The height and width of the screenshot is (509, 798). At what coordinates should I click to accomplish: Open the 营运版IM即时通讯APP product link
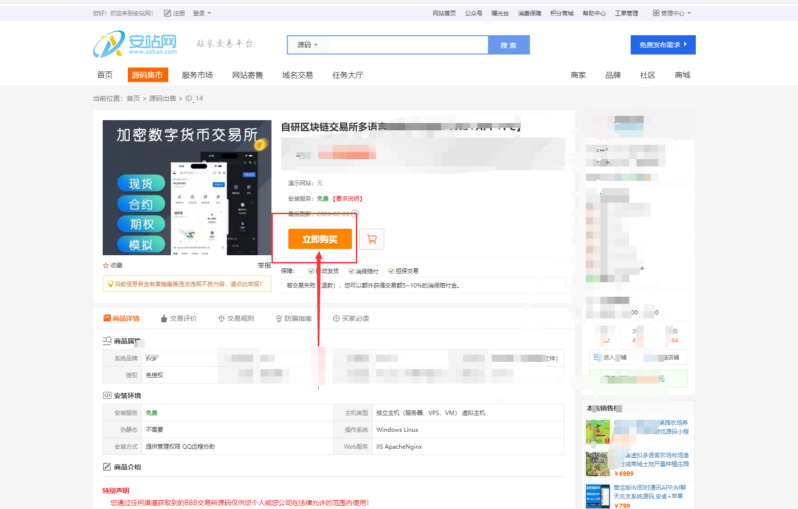tap(650, 492)
